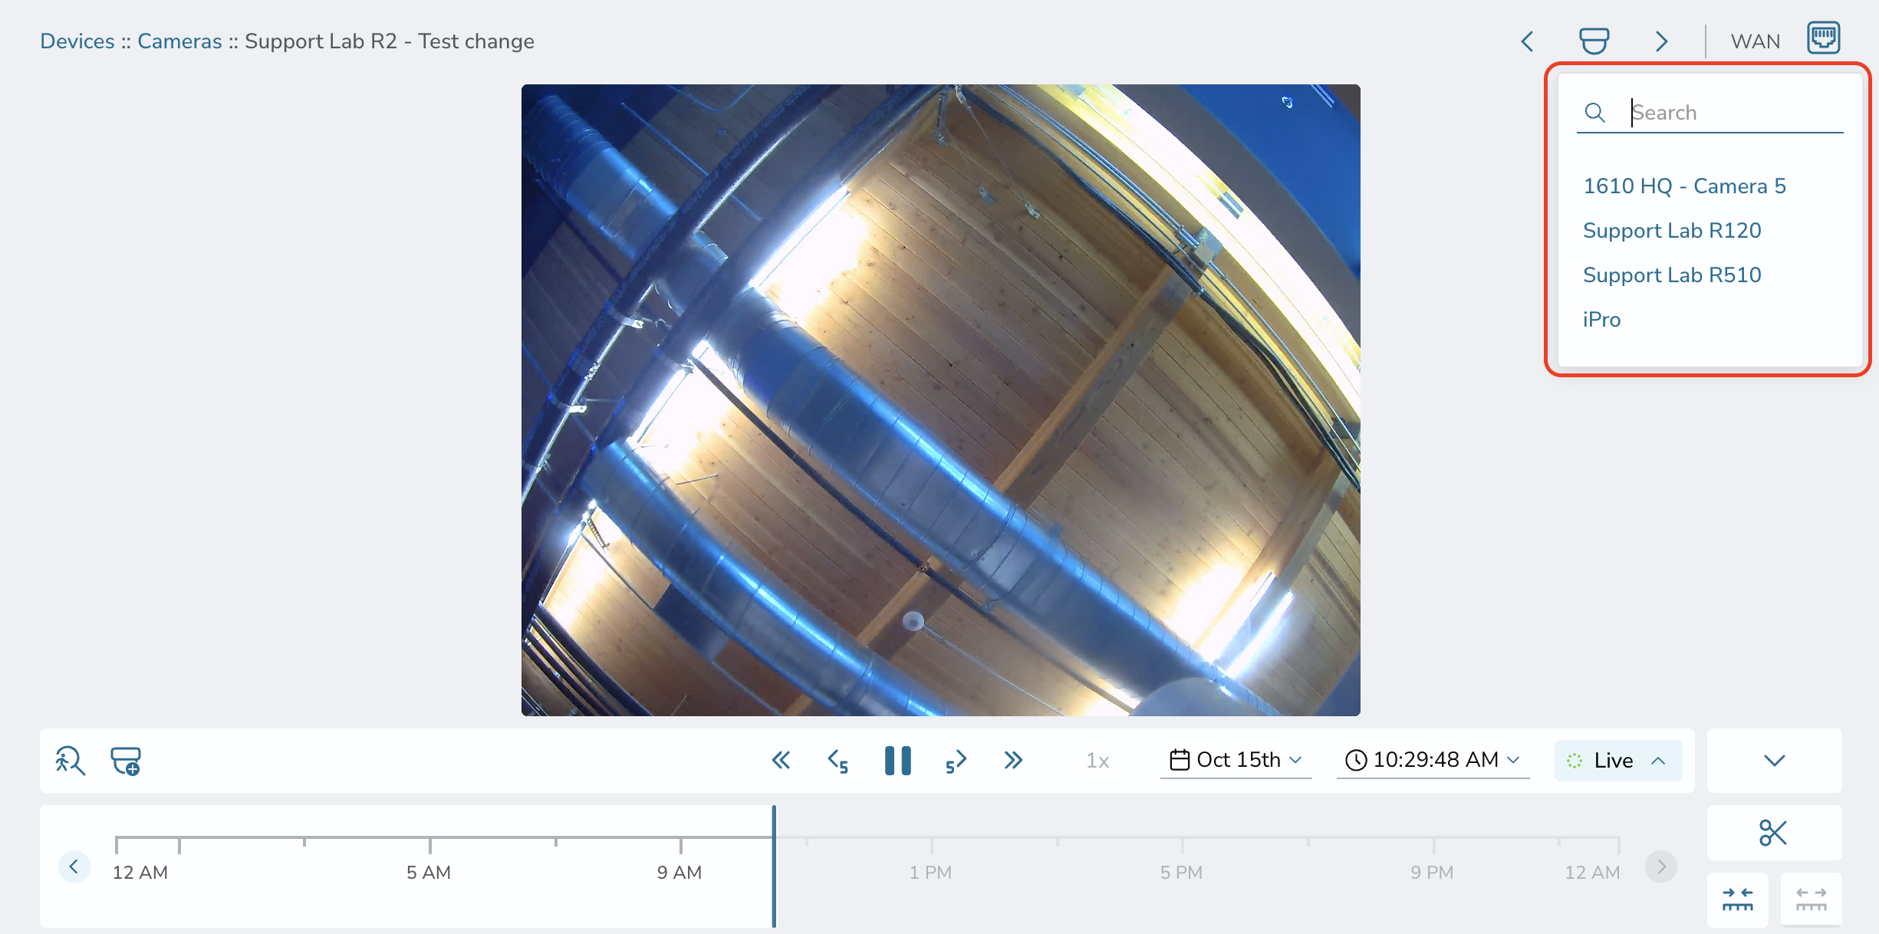Select iPro from the camera list
The image size is (1879, 934).
1601,319
